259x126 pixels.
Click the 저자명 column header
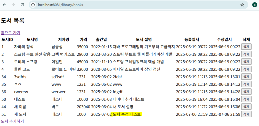pyautogui.click(x=63, y=39)
